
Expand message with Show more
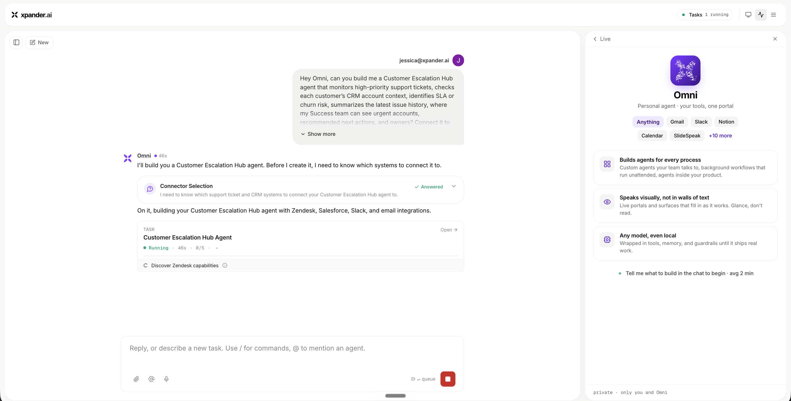click(x=318, y=134)
